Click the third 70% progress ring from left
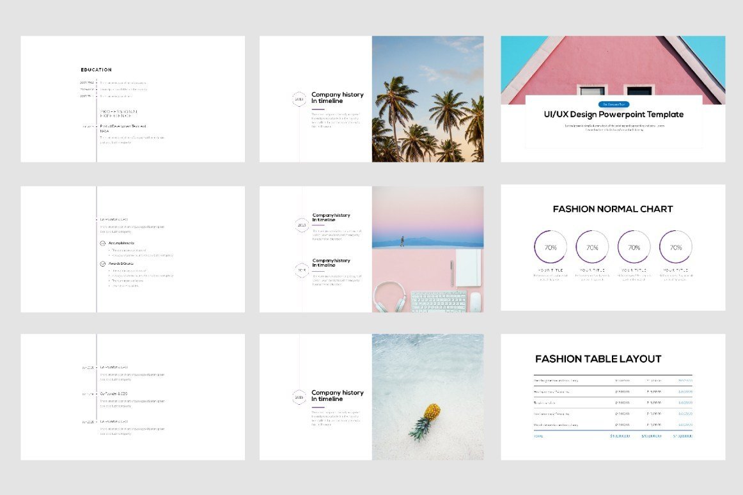 pyautogui.click(x=634, y=247)
